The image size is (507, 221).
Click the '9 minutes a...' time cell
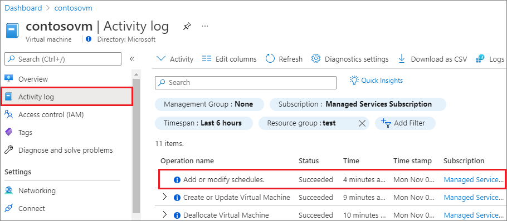(x=364, y=198)
